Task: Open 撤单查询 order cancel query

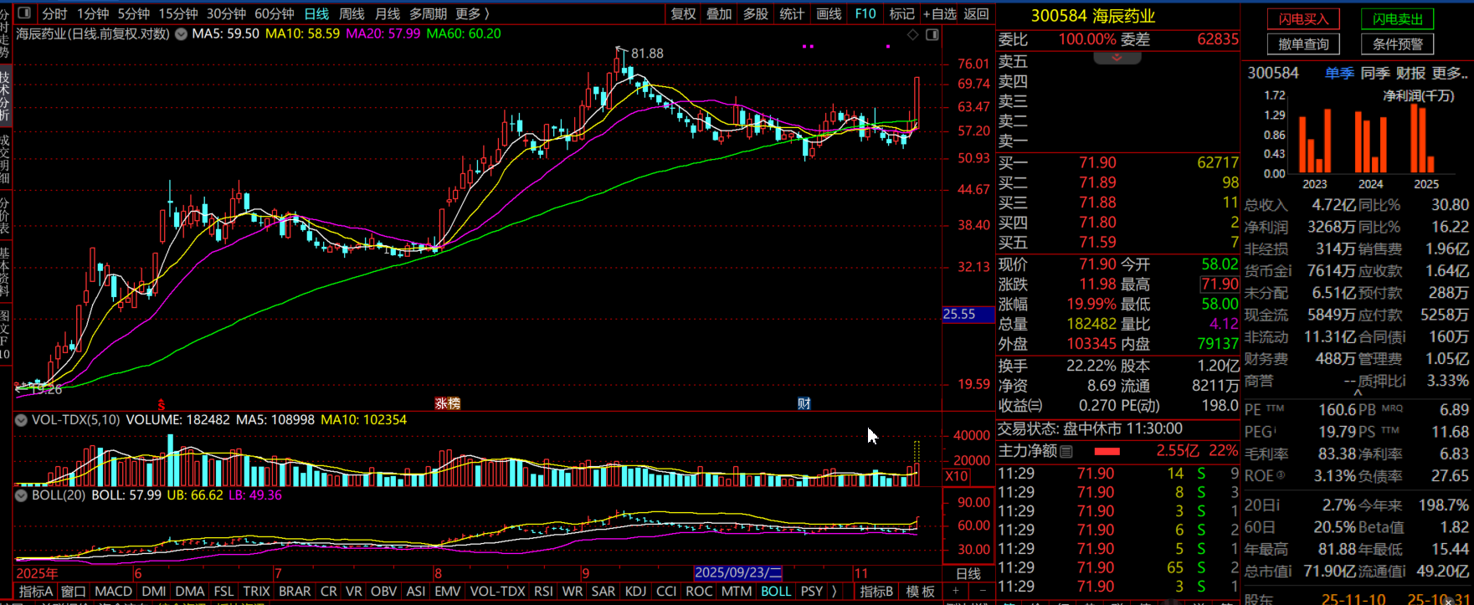Action: pyautogui.click(x=1303, y=44)
